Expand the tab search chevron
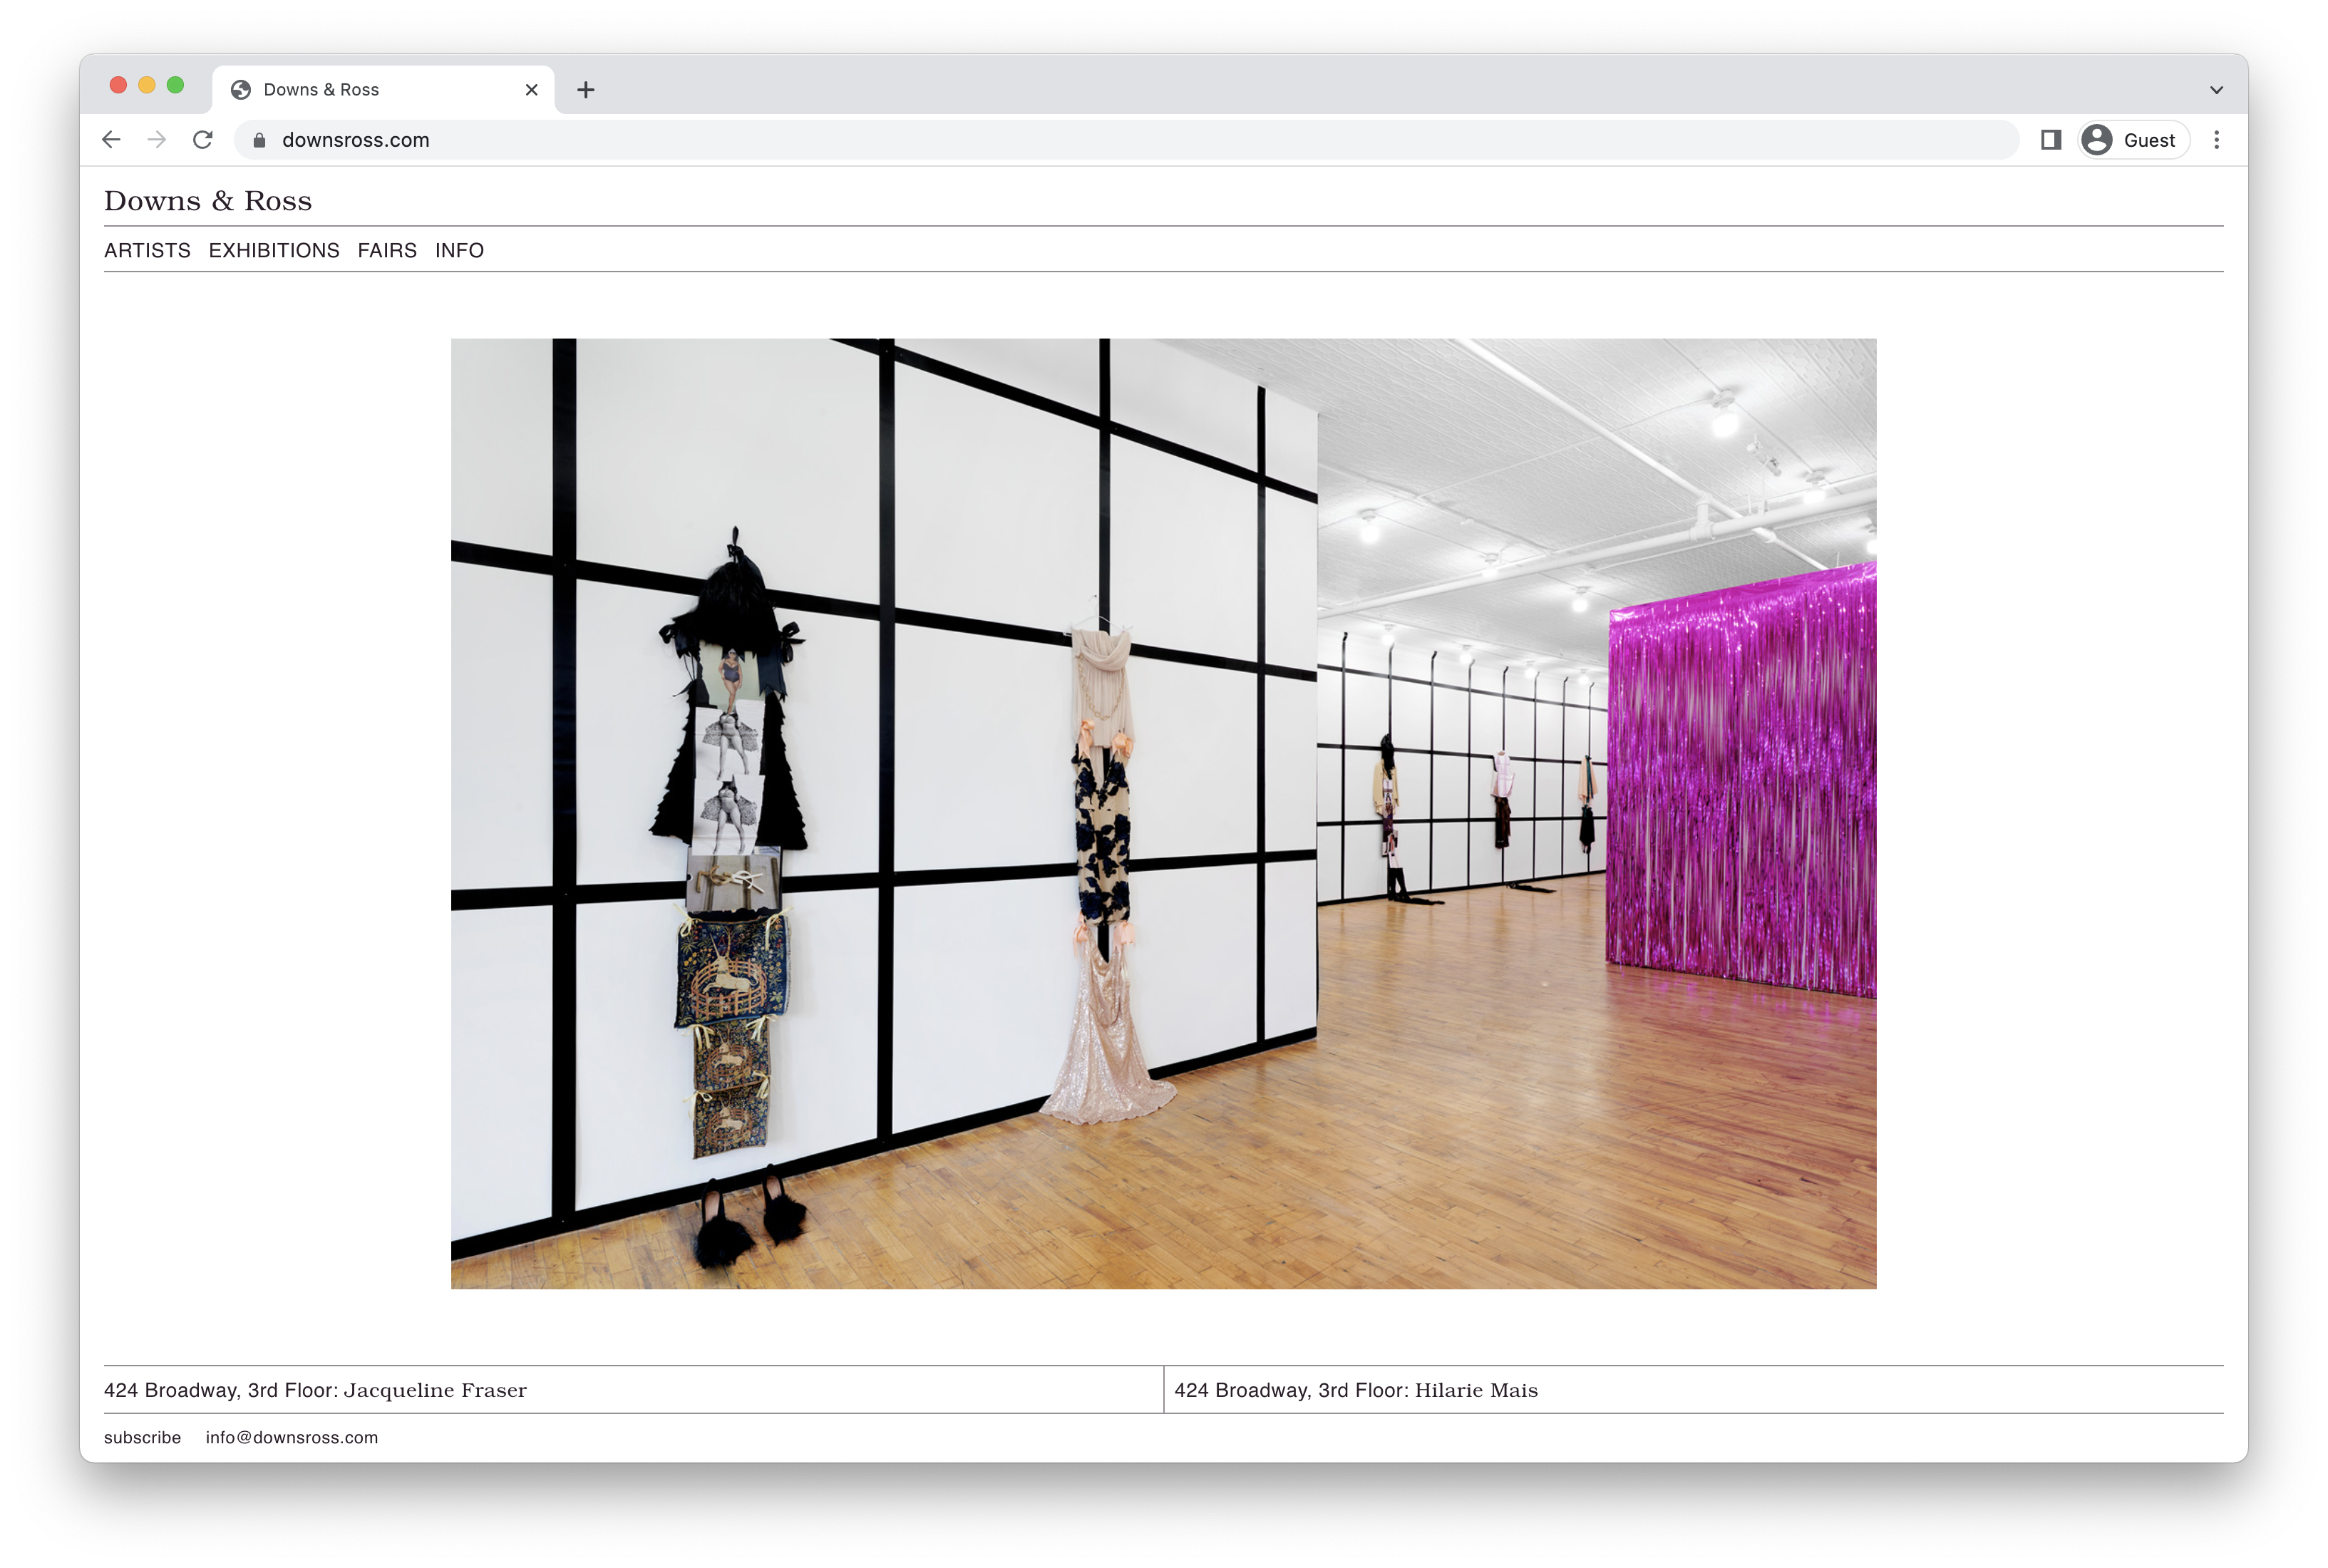The image size is (2328, 1568). [2217, 90]
